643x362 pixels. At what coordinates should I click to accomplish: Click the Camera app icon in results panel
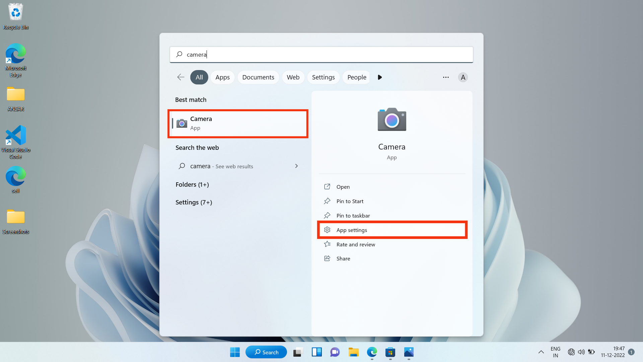point(392,120)
